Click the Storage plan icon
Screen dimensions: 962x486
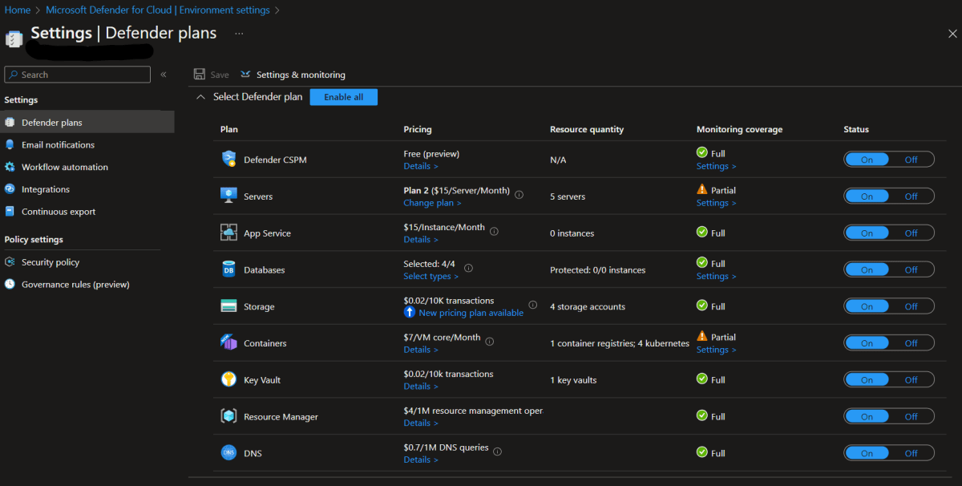(228, 306)
